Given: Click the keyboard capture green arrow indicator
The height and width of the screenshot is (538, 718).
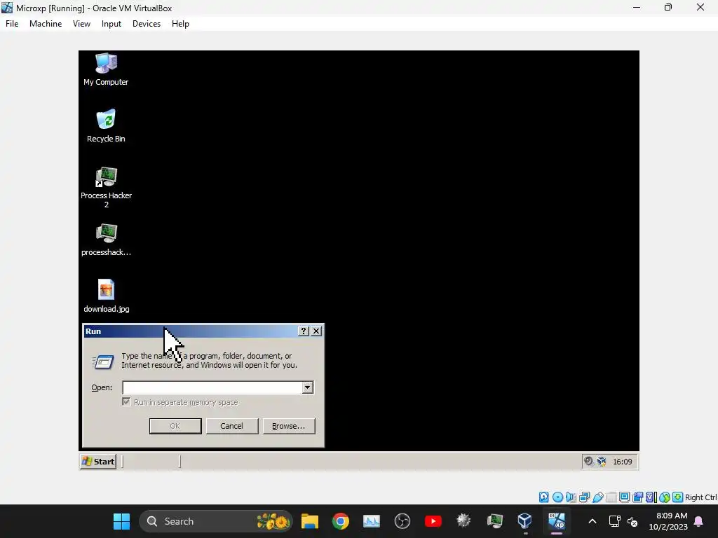Looking at the screenshot, I should (678, 497).
